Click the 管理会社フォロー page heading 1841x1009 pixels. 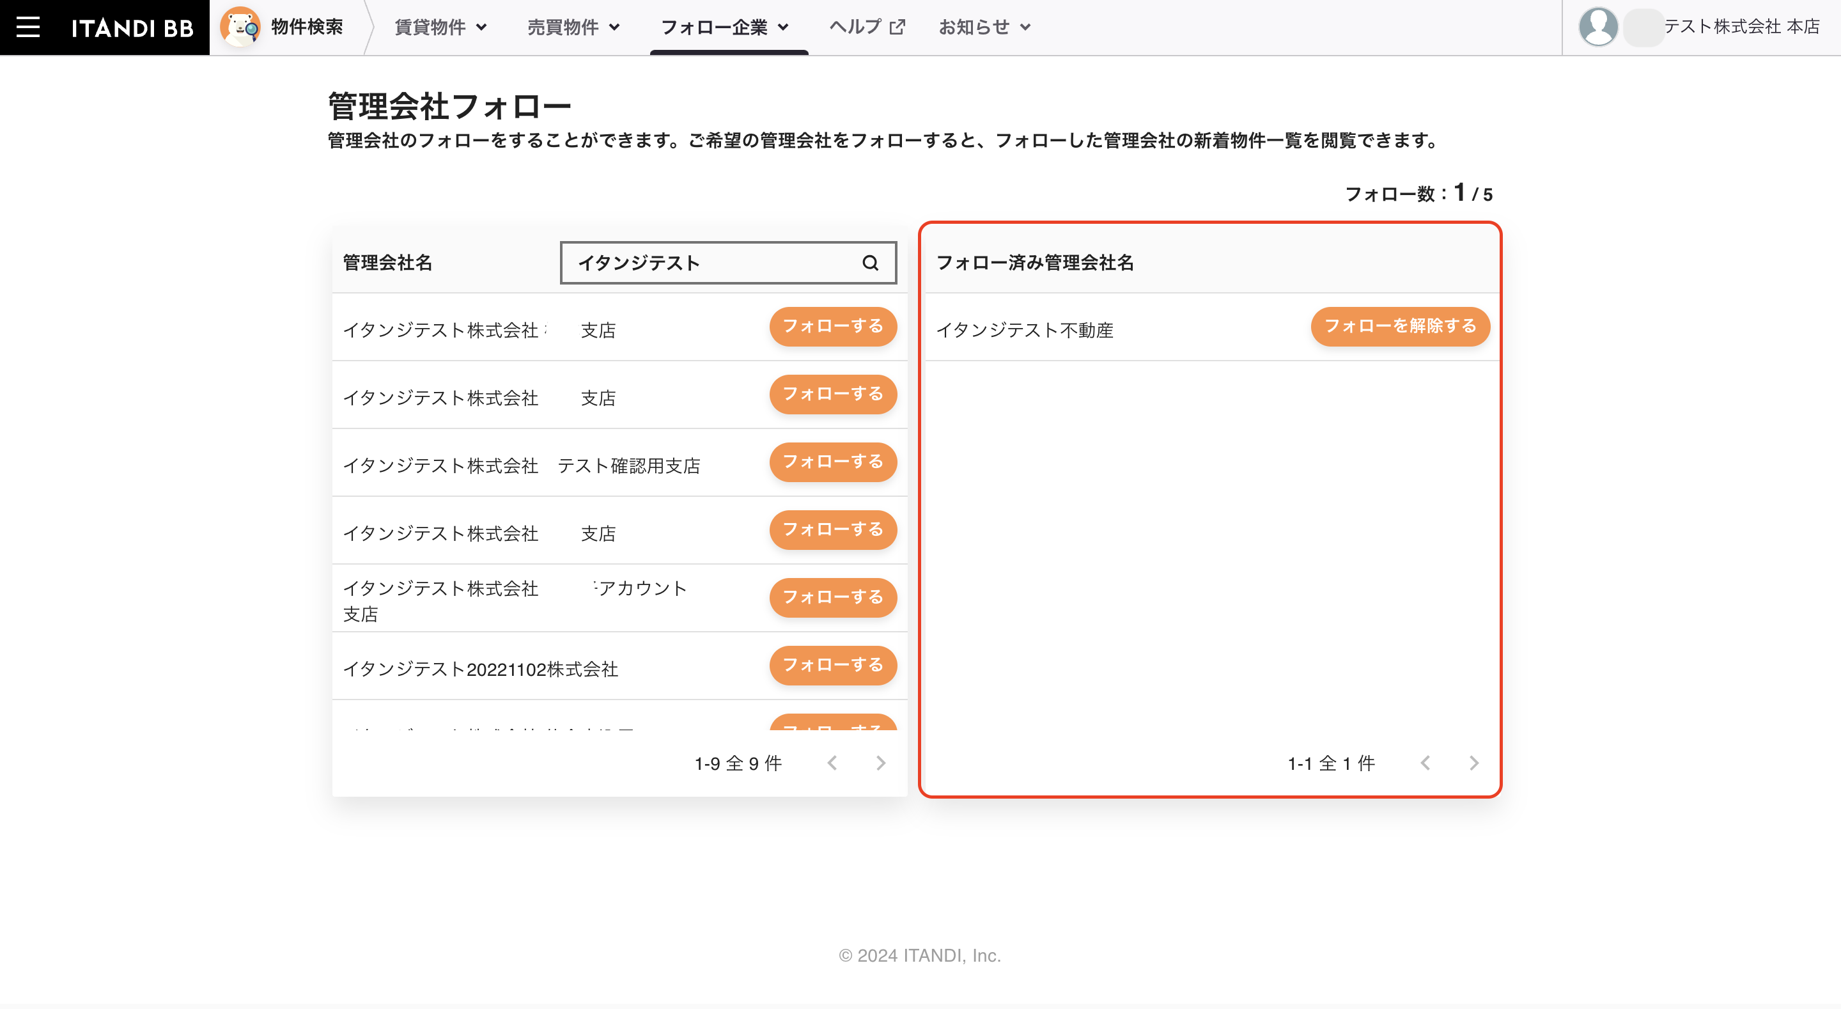[449, 107]
